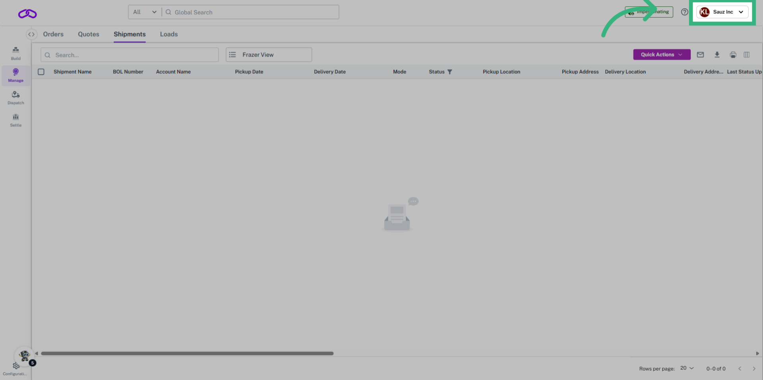This screenshot has height=380, width=763.
Task: Open the robot assistant chat bubble
Action: click(x=25, y=356)
